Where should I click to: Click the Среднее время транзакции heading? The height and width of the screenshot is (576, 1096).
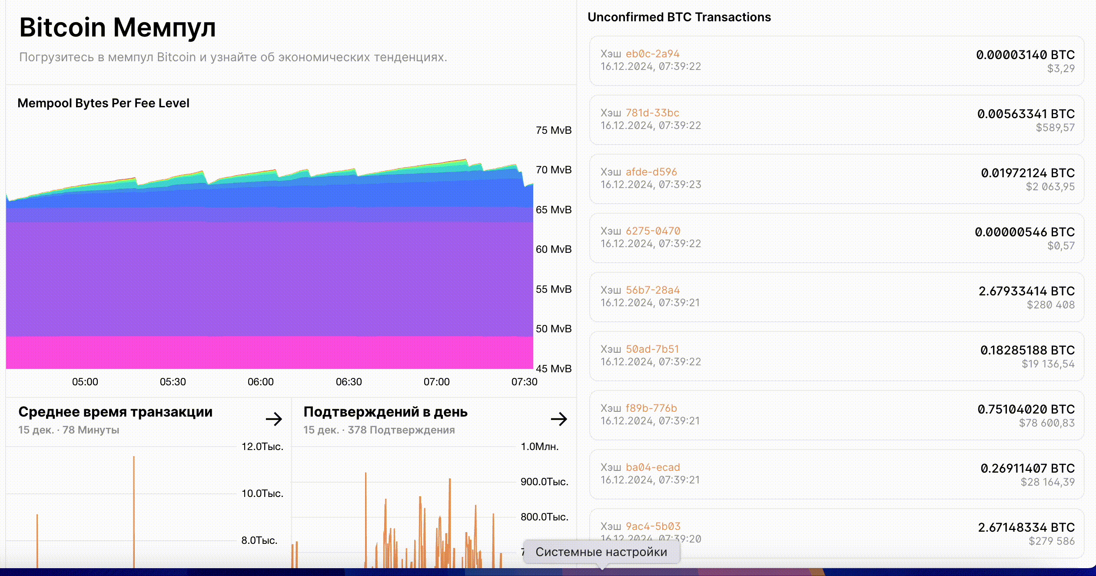point(115,412)
